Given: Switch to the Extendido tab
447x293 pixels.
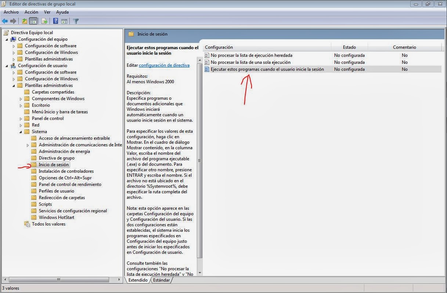Looking at the screenshot, I should (138, 280).
